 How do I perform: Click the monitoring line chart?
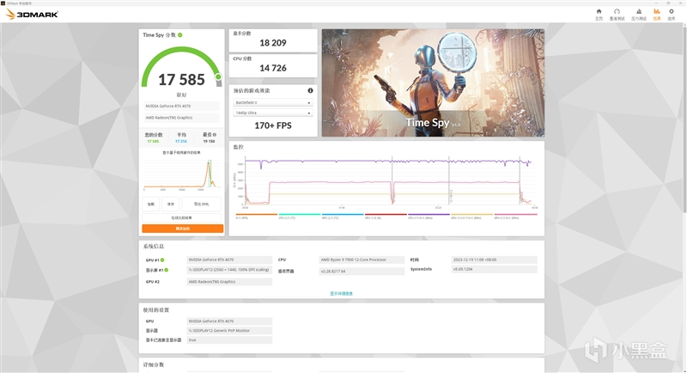[387, 181]
